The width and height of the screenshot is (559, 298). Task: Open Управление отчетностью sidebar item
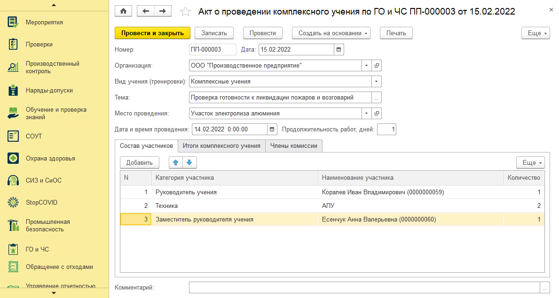pos(60,285)
